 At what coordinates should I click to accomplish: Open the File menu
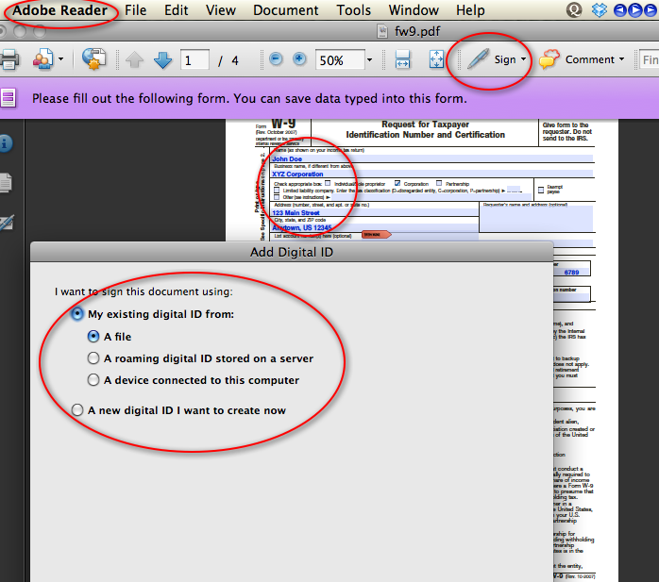(x=135, y=10)
